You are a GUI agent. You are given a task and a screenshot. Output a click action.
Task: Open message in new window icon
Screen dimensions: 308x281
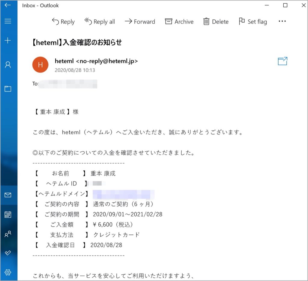[x=282, y=61]
